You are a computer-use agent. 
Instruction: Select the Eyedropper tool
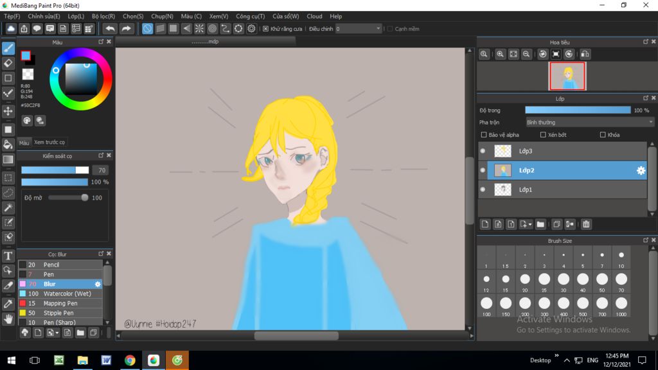coord(8,304)
